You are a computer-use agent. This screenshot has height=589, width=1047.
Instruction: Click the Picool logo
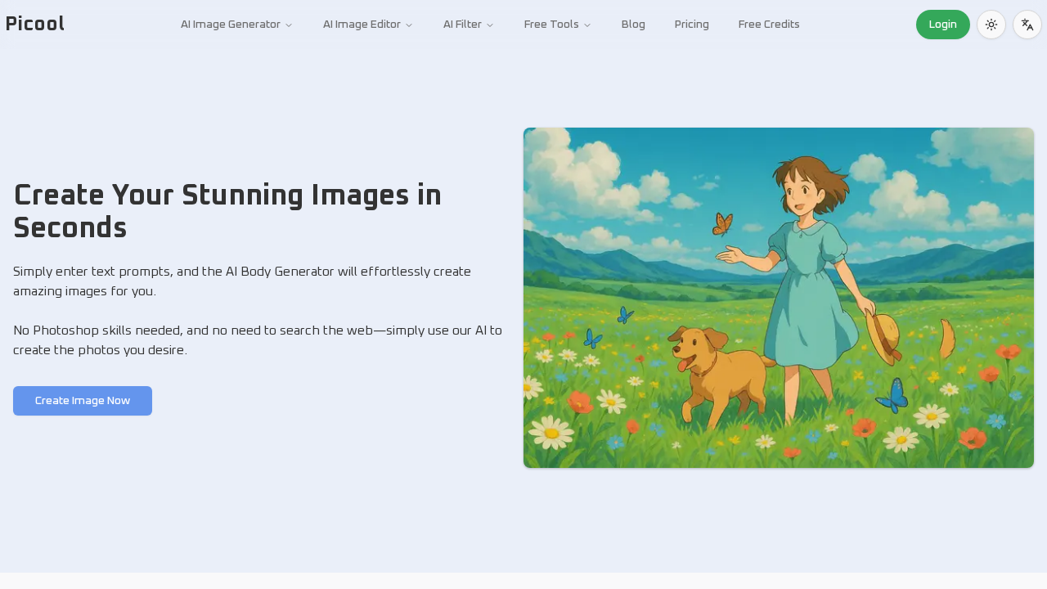pos(34,23)
